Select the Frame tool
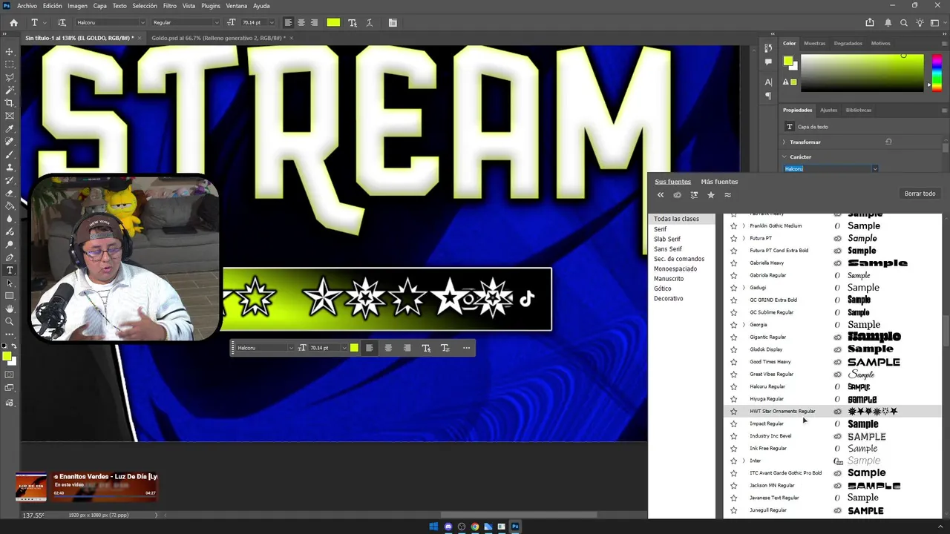 coord(10,116)
